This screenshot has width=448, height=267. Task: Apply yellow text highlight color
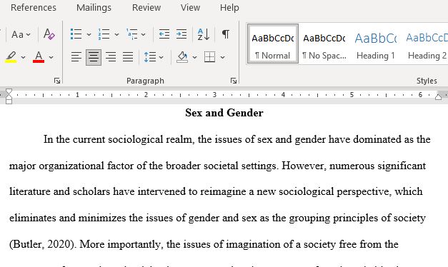pos(11,57)
